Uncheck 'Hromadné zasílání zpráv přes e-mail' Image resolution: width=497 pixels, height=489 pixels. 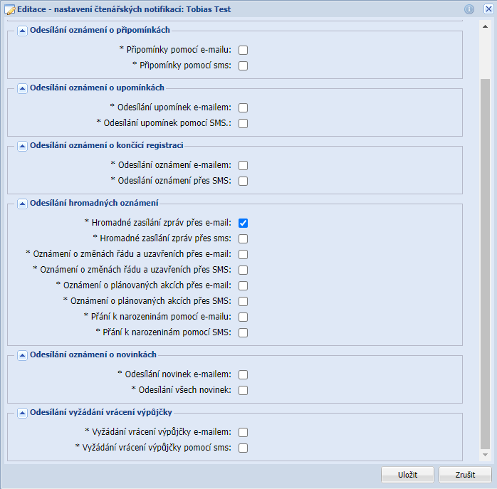244,223
